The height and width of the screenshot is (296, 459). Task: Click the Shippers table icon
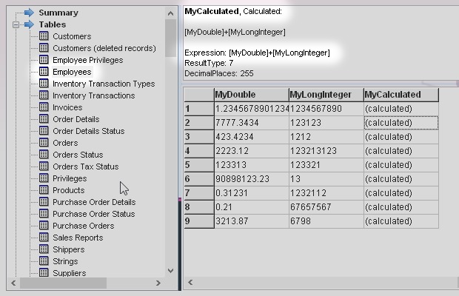(44, 249)
